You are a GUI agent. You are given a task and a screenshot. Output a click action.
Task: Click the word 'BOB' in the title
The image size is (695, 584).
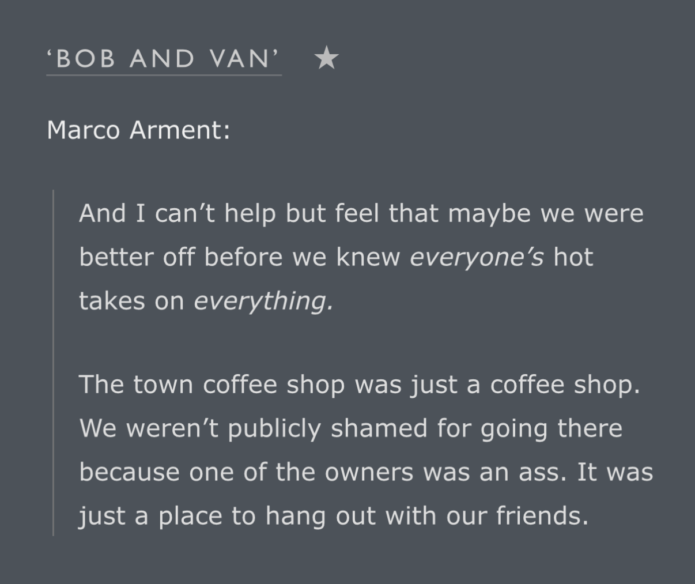coord(85,59)
